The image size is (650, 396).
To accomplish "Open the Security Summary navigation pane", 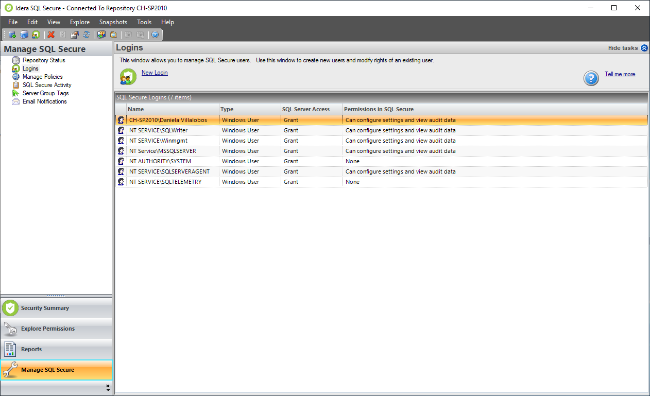I will 57,308.
